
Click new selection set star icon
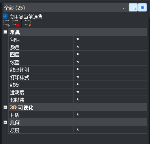(28, 23)
